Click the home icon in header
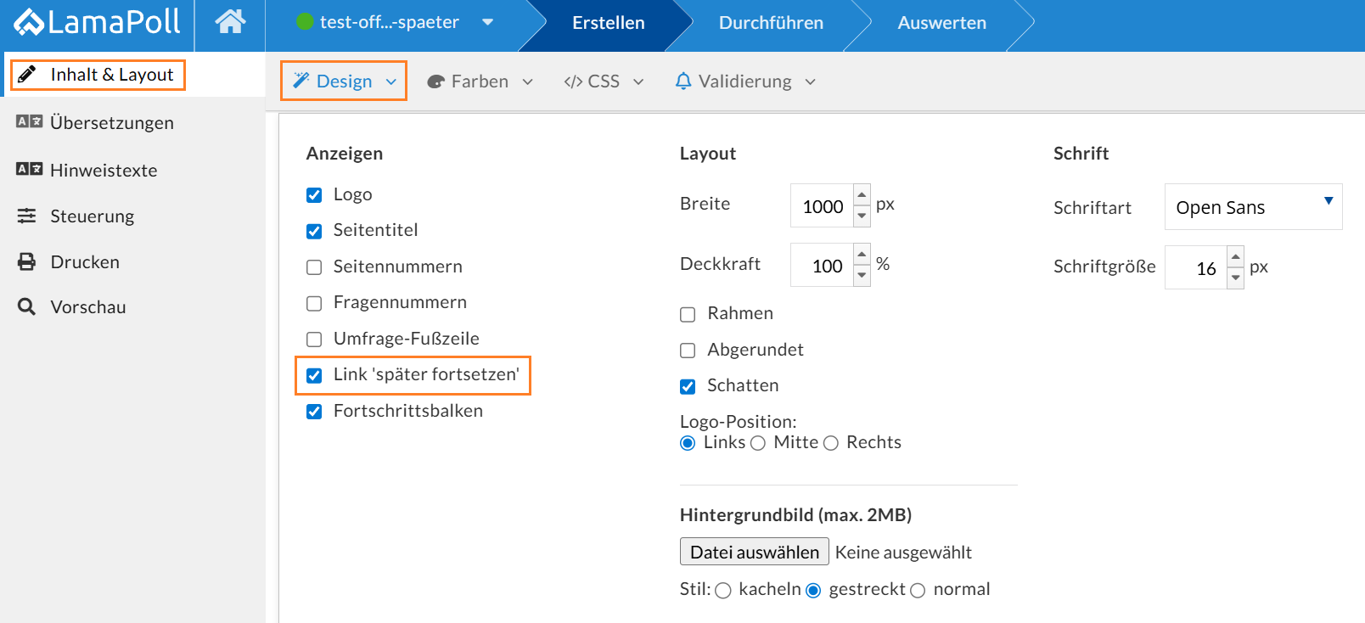 [230, 22]
